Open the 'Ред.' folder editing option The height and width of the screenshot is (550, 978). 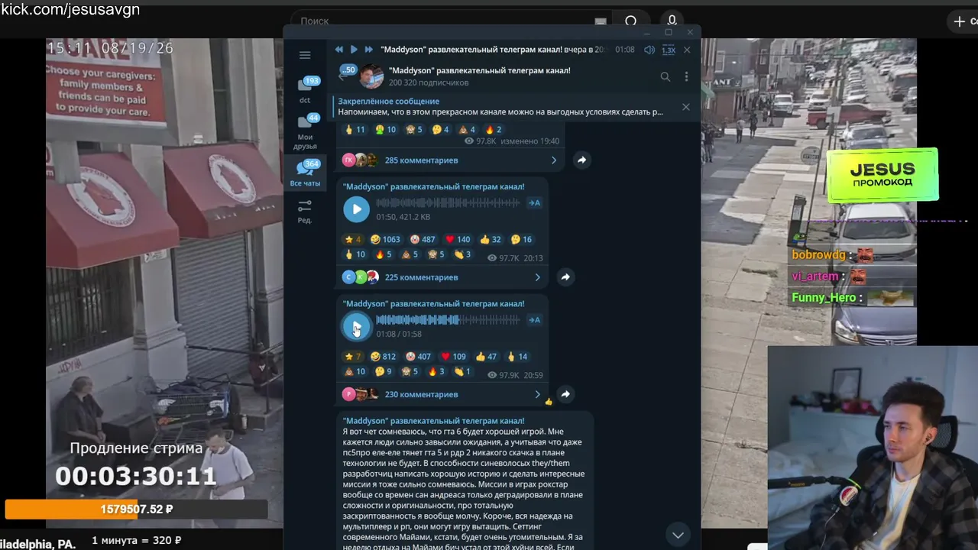tap(305, 211)
